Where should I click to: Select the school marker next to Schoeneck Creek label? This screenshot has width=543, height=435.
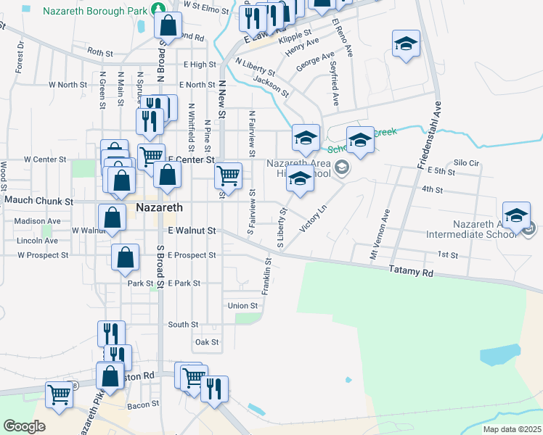pyautogui.click(x=360, y=141)
